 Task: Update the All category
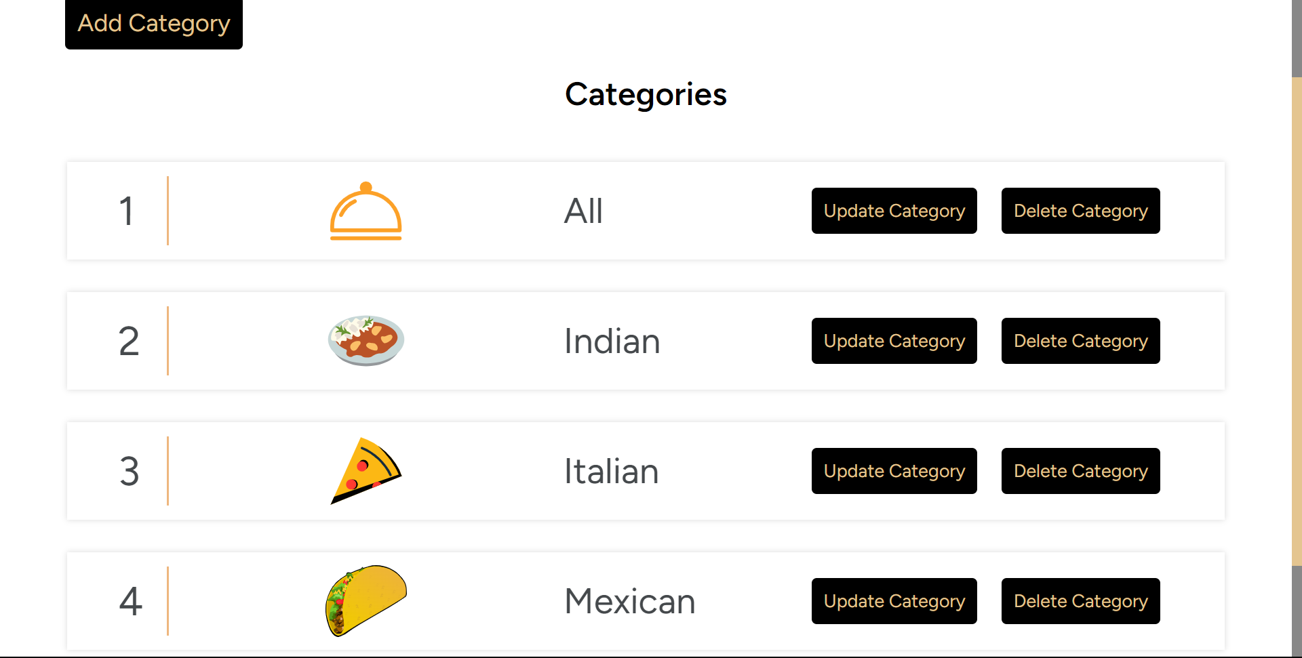[894, 211]
